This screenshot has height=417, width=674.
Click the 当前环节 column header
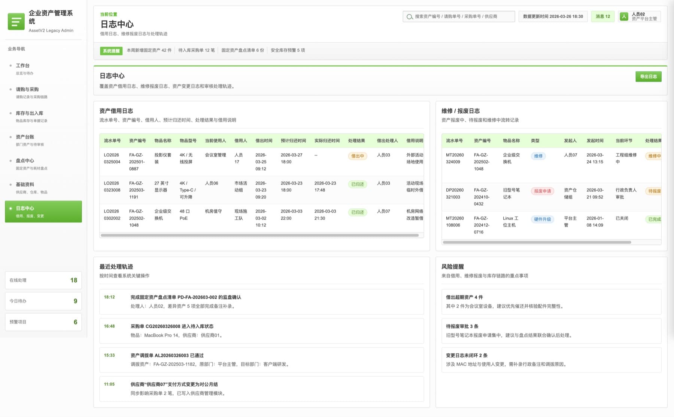(624, 141)
